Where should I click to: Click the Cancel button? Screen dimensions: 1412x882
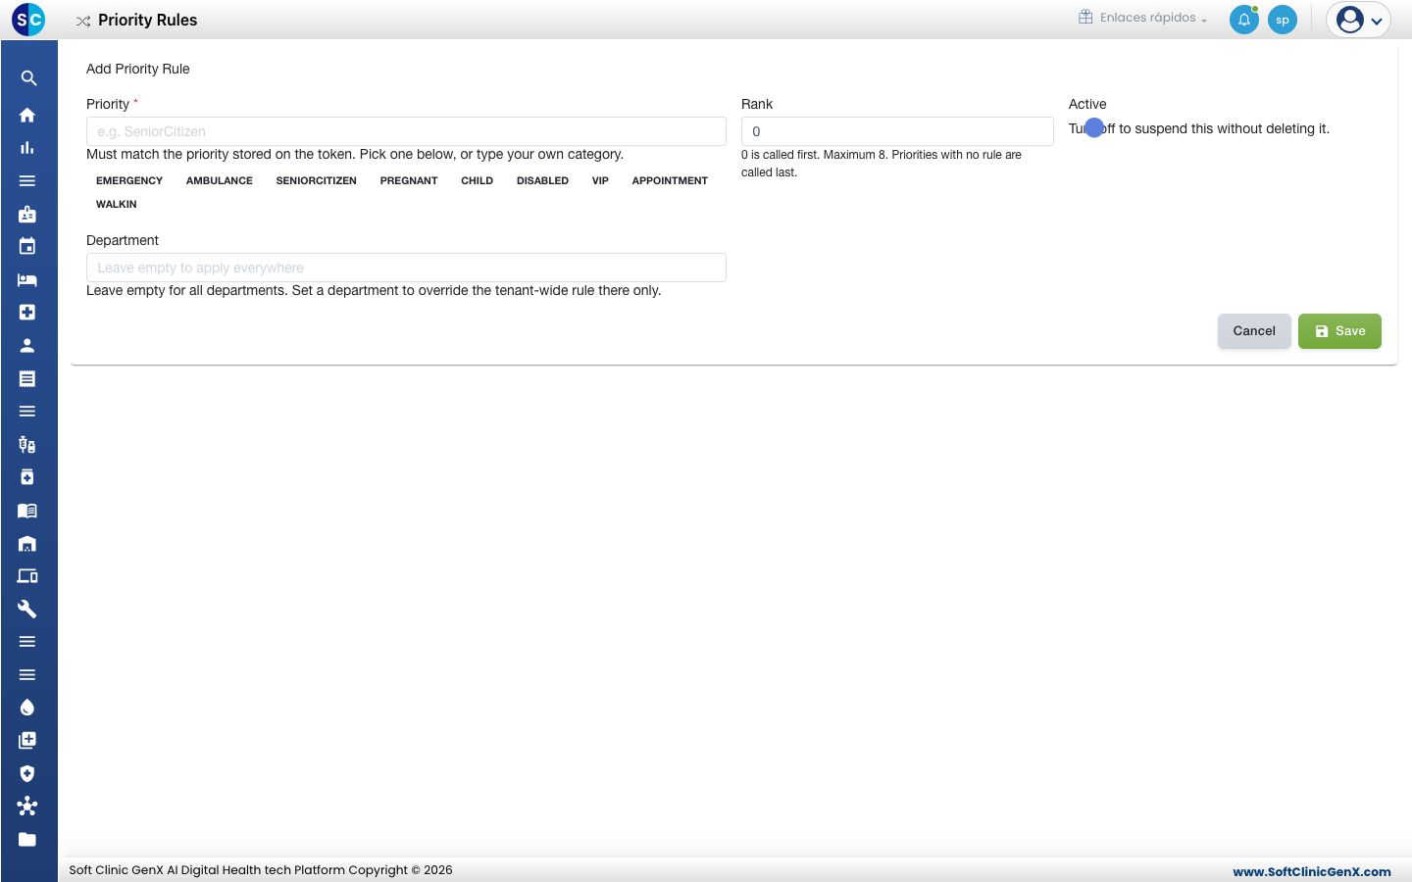point(1254,331)
